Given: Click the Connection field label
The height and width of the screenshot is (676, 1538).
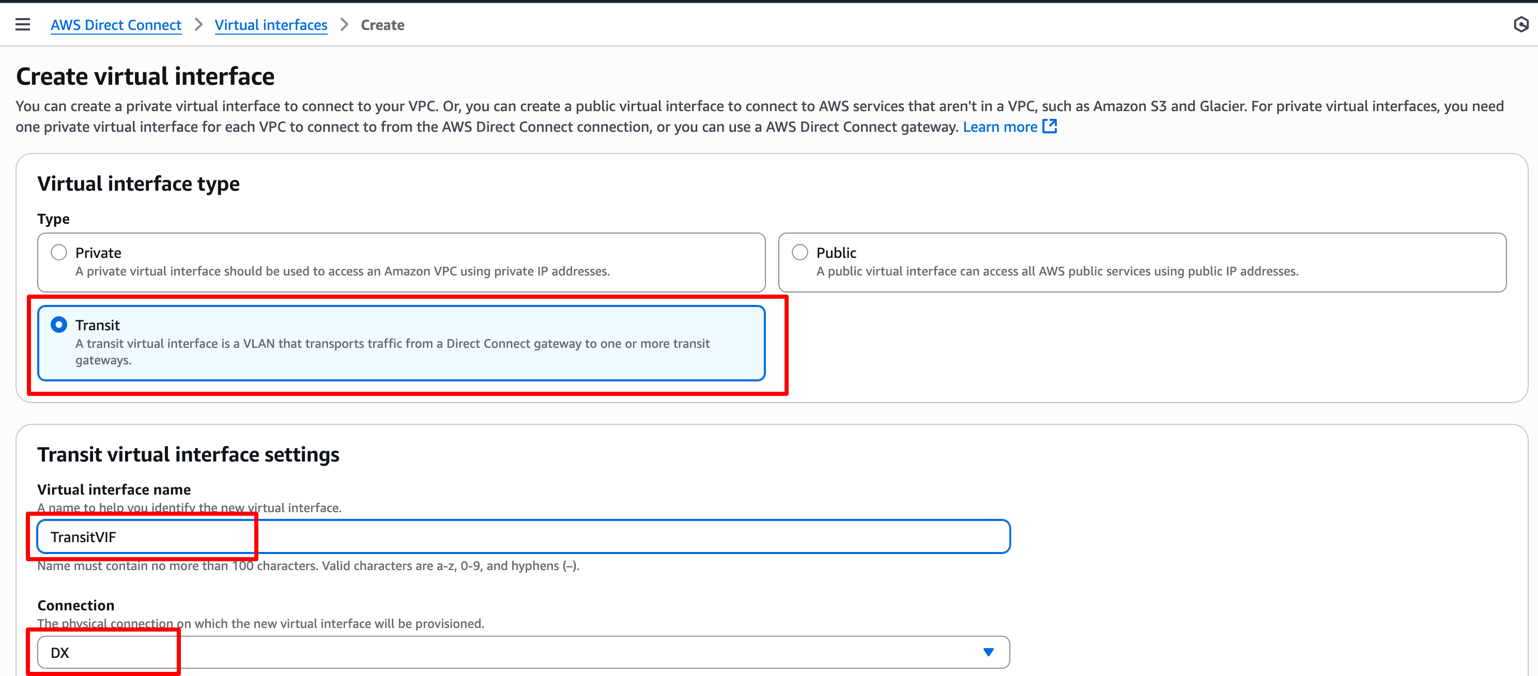Looking at the screenshot, I should pos(76,606).
